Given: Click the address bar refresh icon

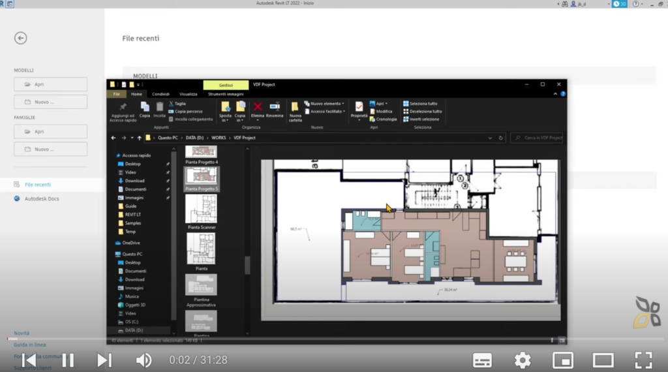Looking at the screenshot, I should click(x=500, y=138).
